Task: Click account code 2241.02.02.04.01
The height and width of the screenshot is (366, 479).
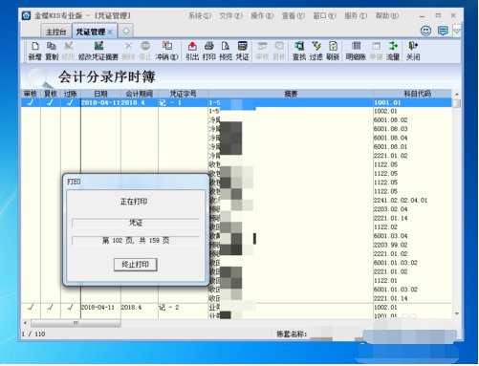Action: click(401, 201)
